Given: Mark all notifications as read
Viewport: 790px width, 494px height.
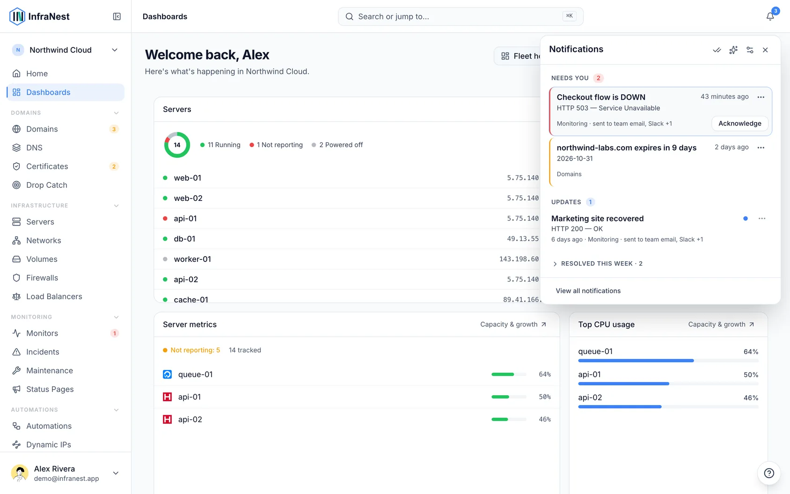Looking at the screenshot, I should [717, 50].
